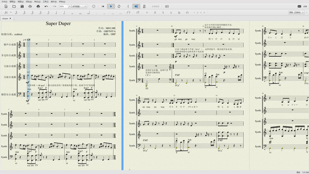Upload score online via cloud icon

[x=30, y=6]
